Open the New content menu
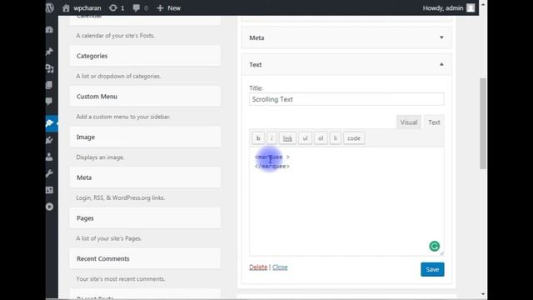 (x=168, y=7)
